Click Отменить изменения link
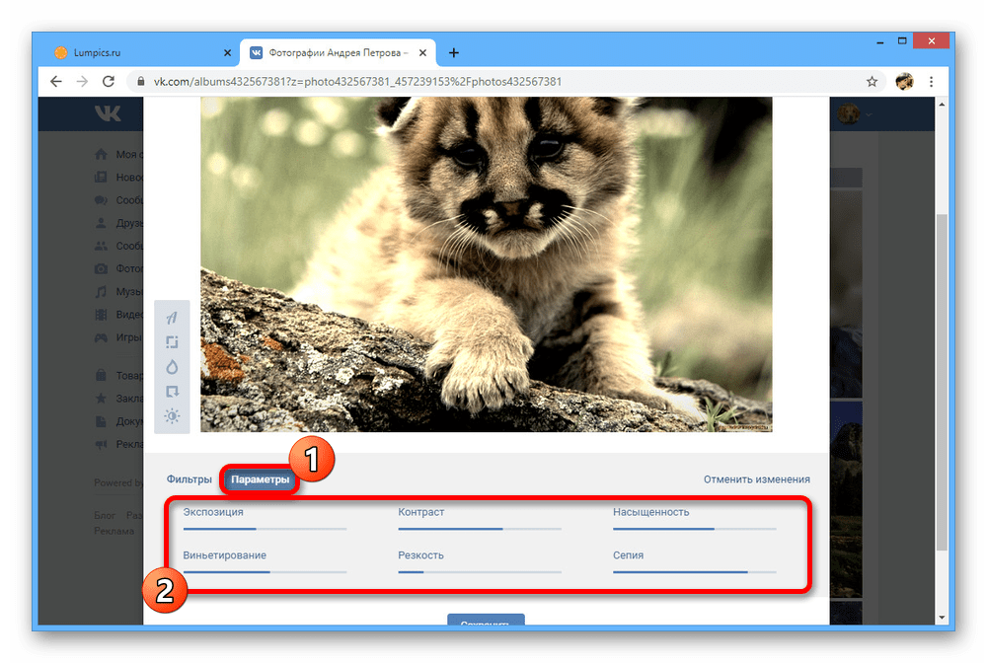Viewport: 987px width, 663px height. click(757, 479)
